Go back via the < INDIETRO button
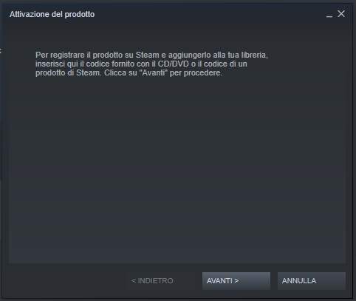 tap(152, 281)
